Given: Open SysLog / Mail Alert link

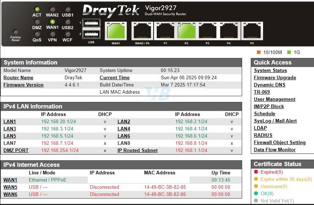Looking at the screenshot, I should tap(275, 121).
